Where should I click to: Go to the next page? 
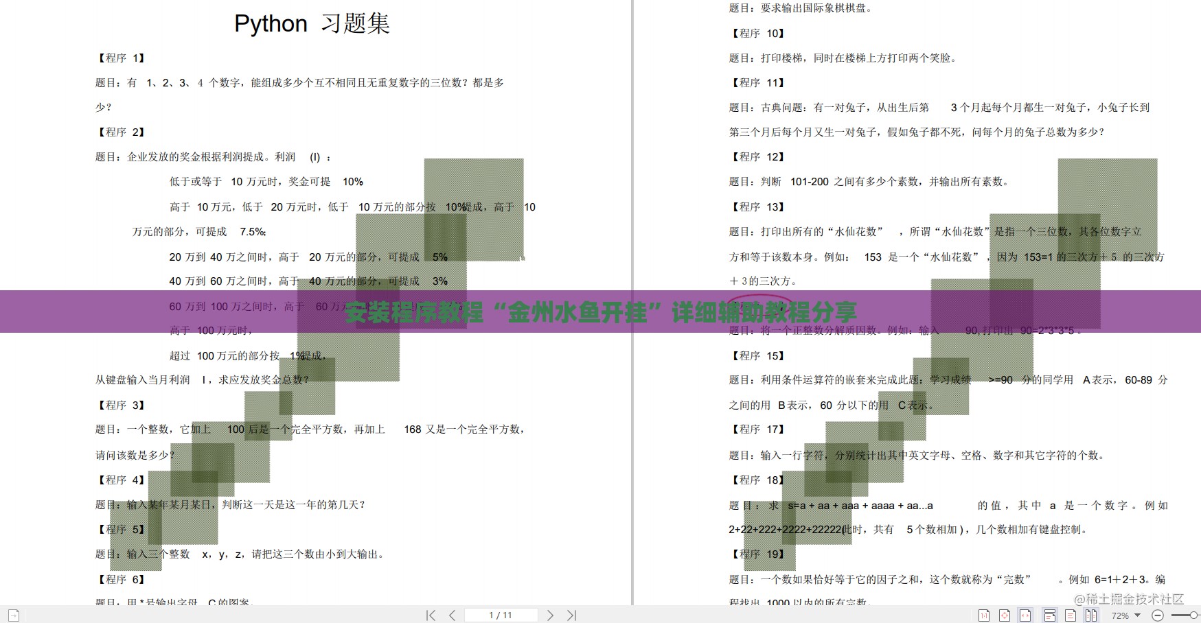[550, 615]
